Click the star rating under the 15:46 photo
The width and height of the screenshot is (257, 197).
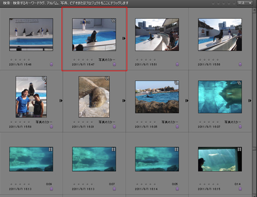tap(20, 60)
